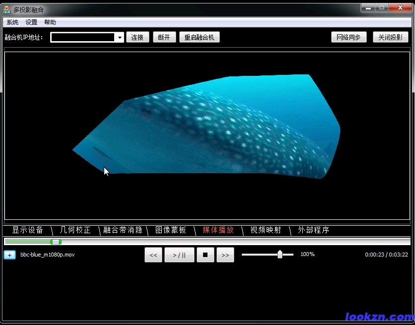Open the 设置 menu
This screenshot has width=415, height=325.
point(31,22)
